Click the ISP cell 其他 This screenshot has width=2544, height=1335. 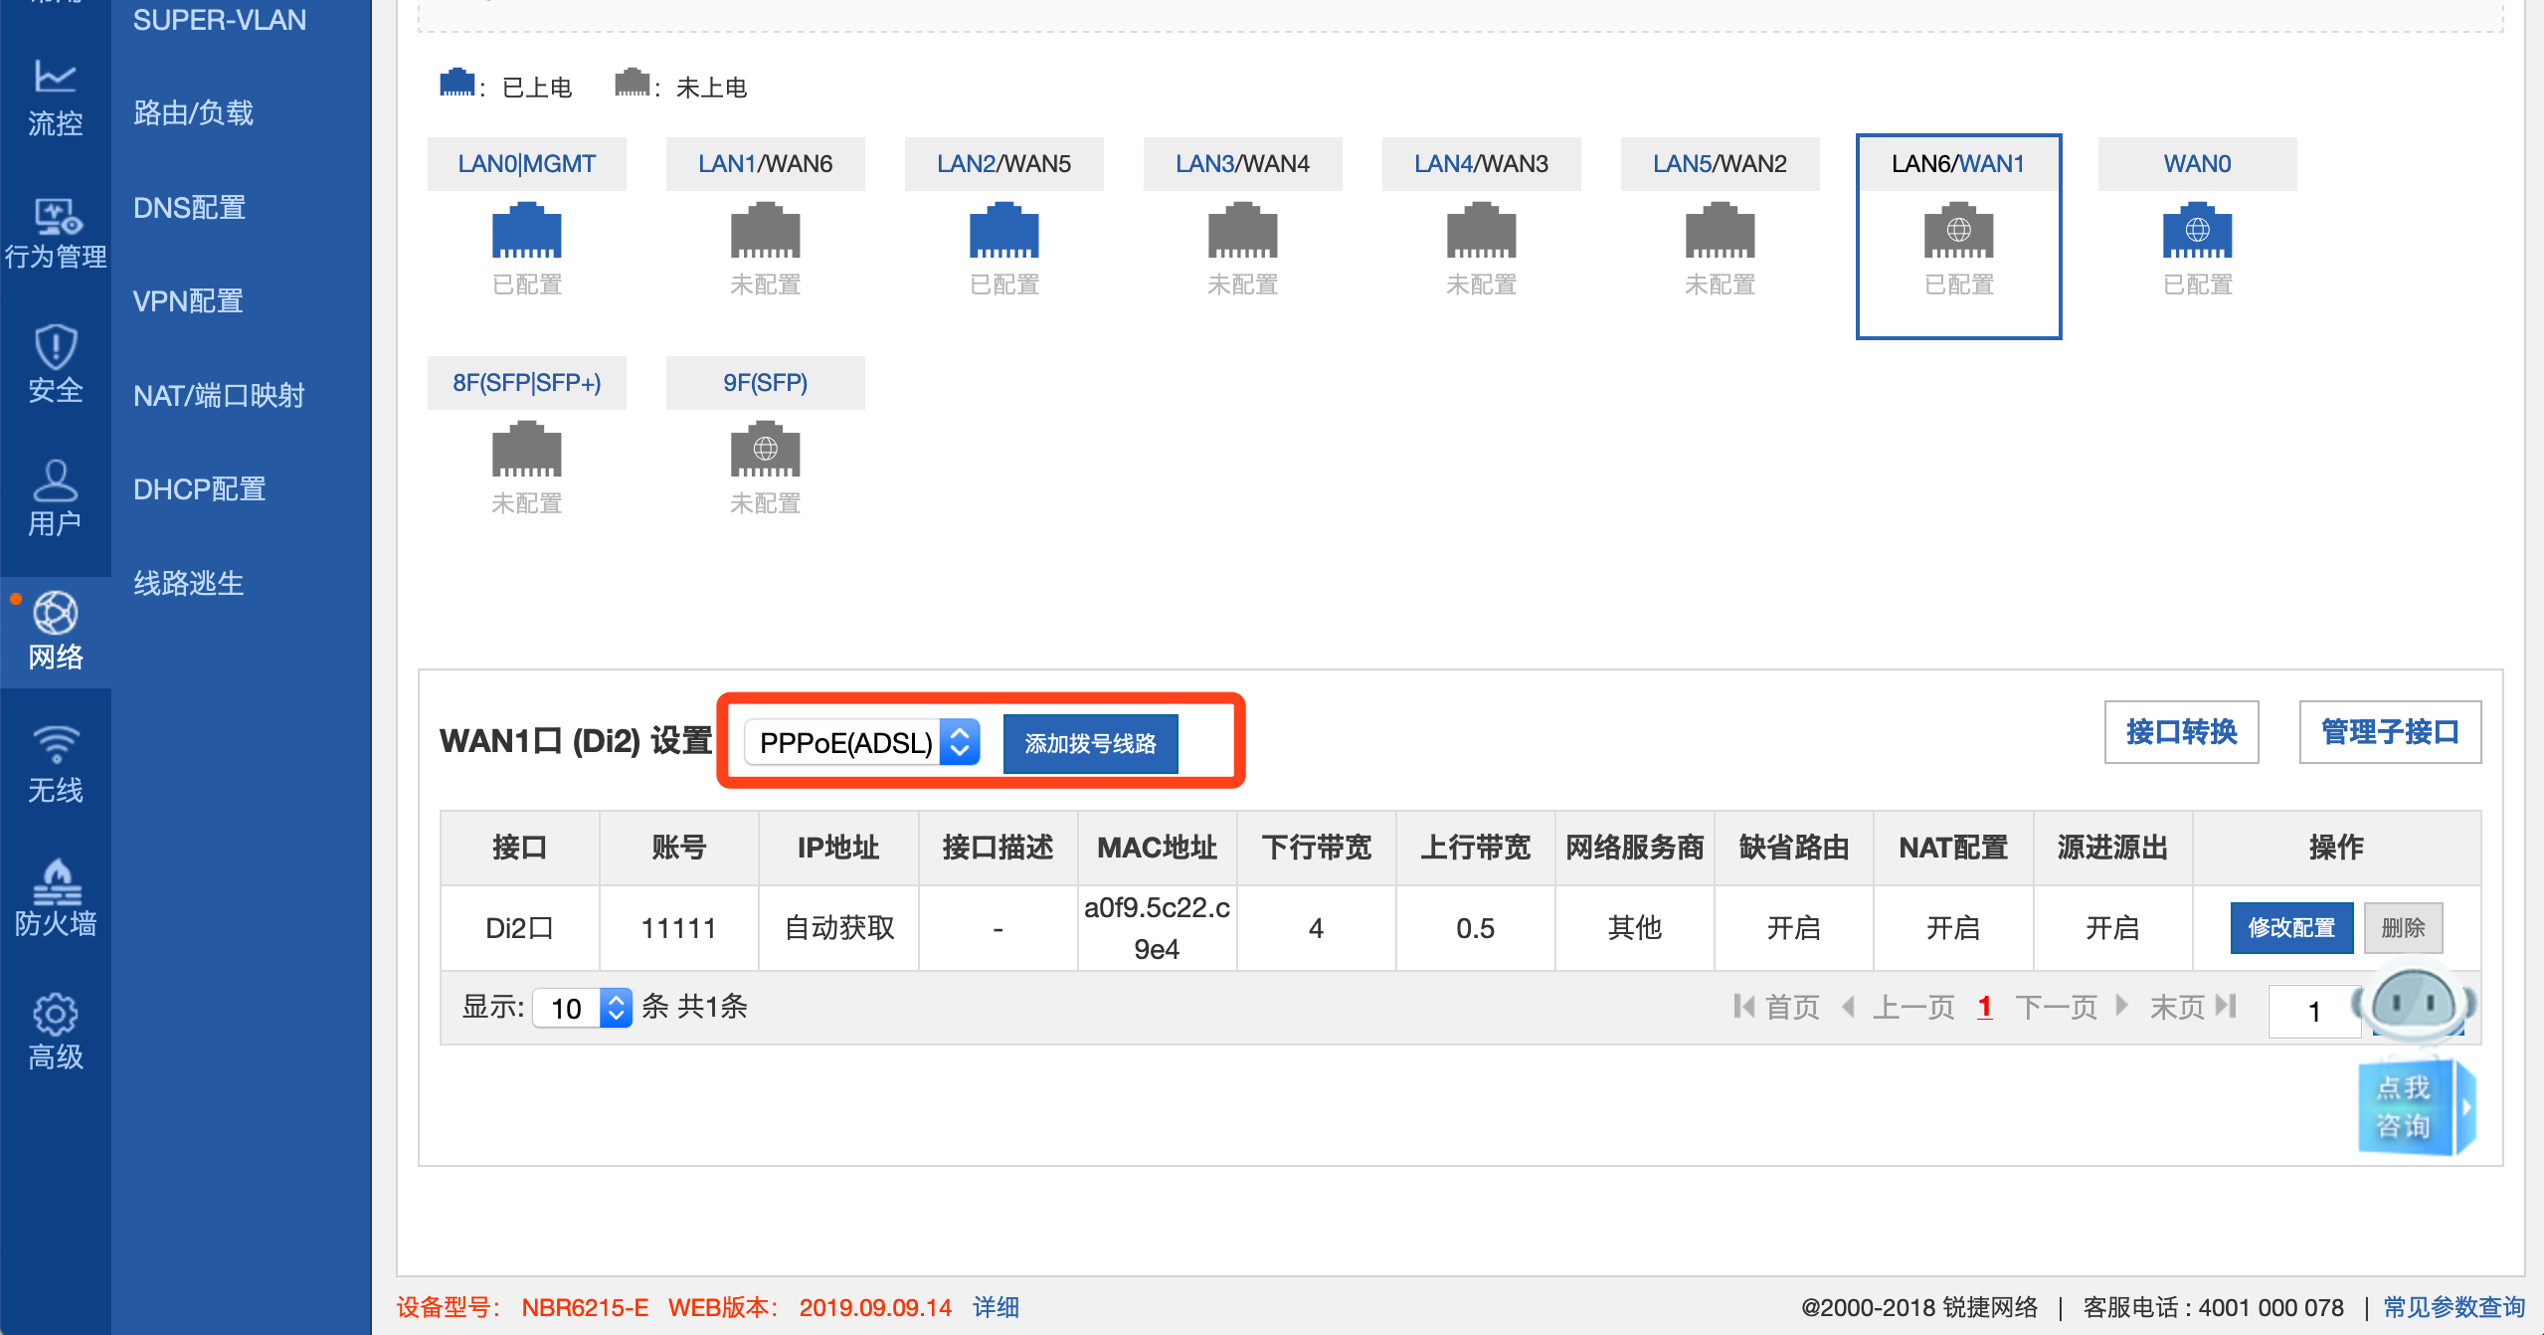tap(1635, 928)
